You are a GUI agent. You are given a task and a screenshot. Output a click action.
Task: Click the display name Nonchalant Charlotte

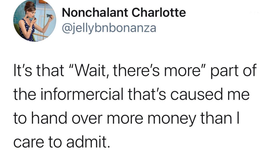tap(124, 13)
